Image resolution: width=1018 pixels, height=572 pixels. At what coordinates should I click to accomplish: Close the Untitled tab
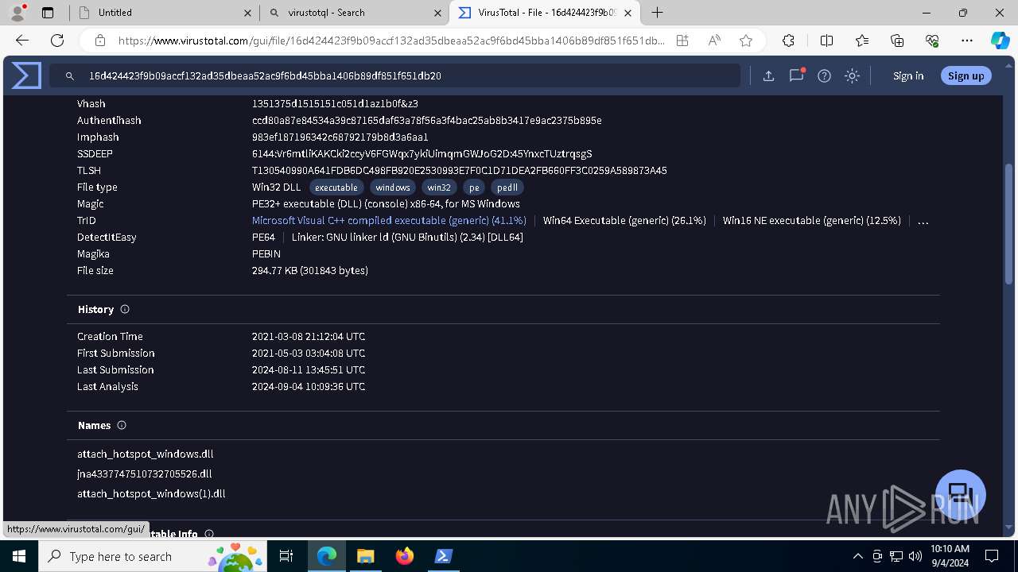coord(247,13)
